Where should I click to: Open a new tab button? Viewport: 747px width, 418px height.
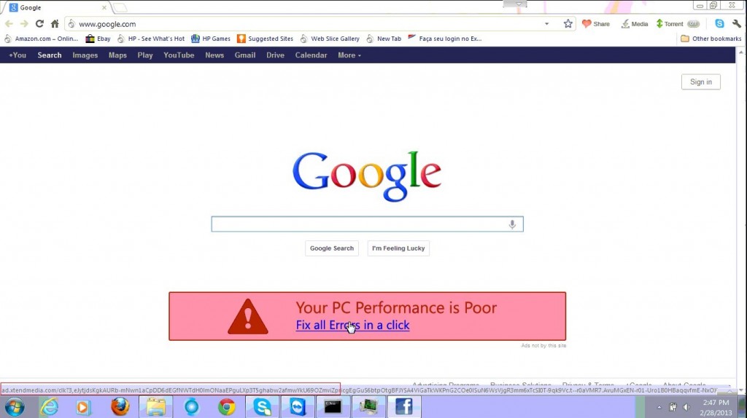[120, 7]
